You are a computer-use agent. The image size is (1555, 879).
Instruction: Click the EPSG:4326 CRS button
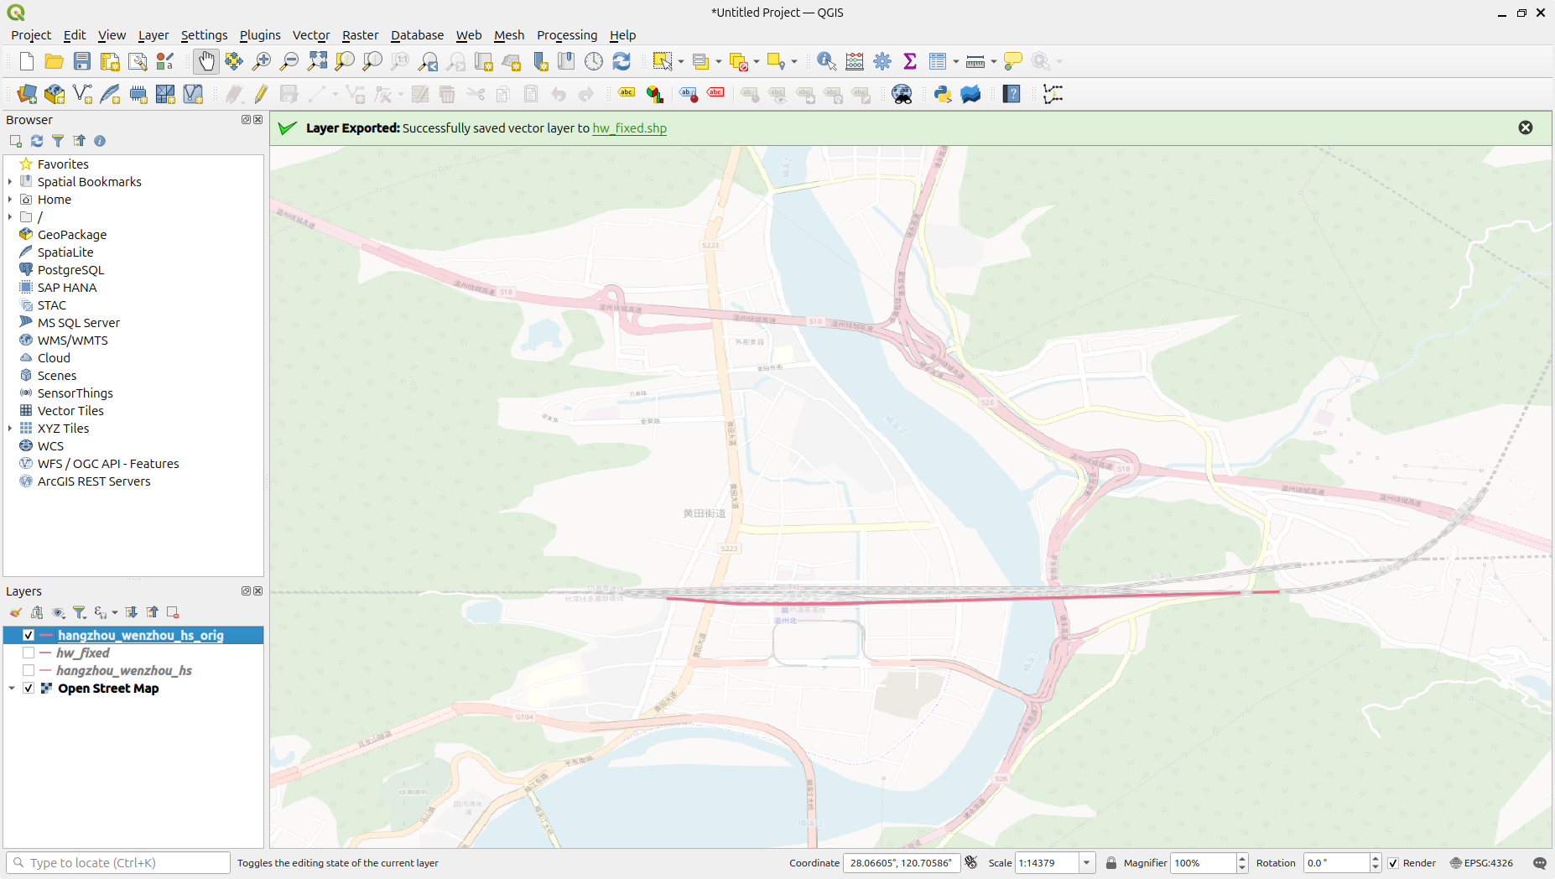tap(1481, 863)
